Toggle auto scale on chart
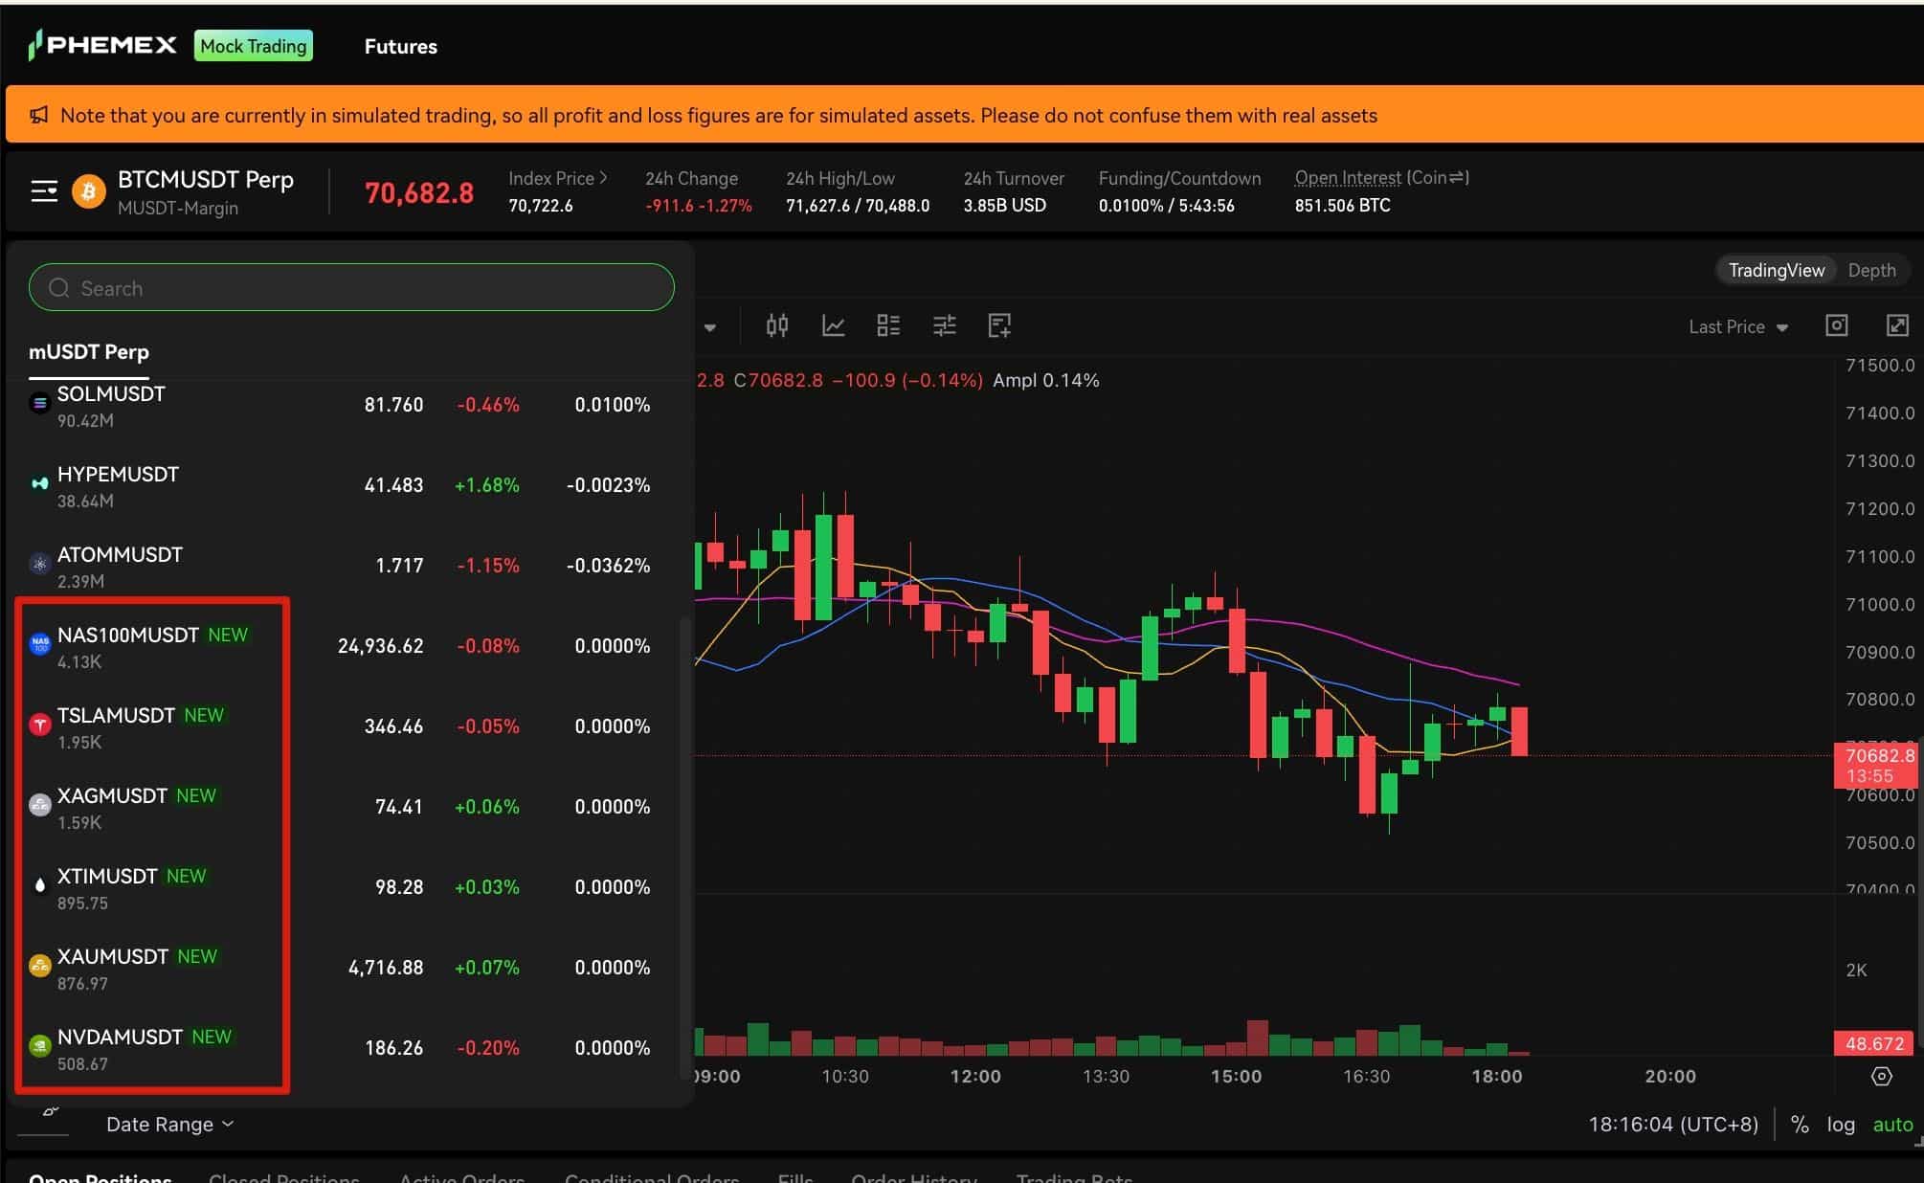This screenshot has width=1924, height=1183. 1892,1125
